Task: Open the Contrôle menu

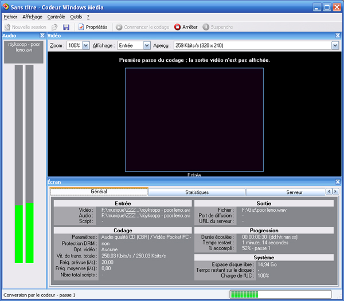Action: (x=56, y=17)
